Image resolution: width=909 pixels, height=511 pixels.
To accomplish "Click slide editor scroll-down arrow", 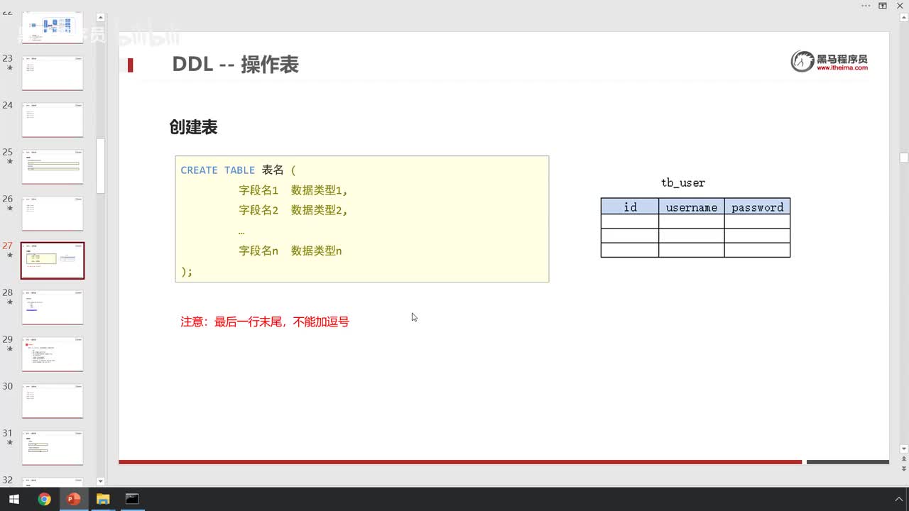I will click(x=904, y=449).
